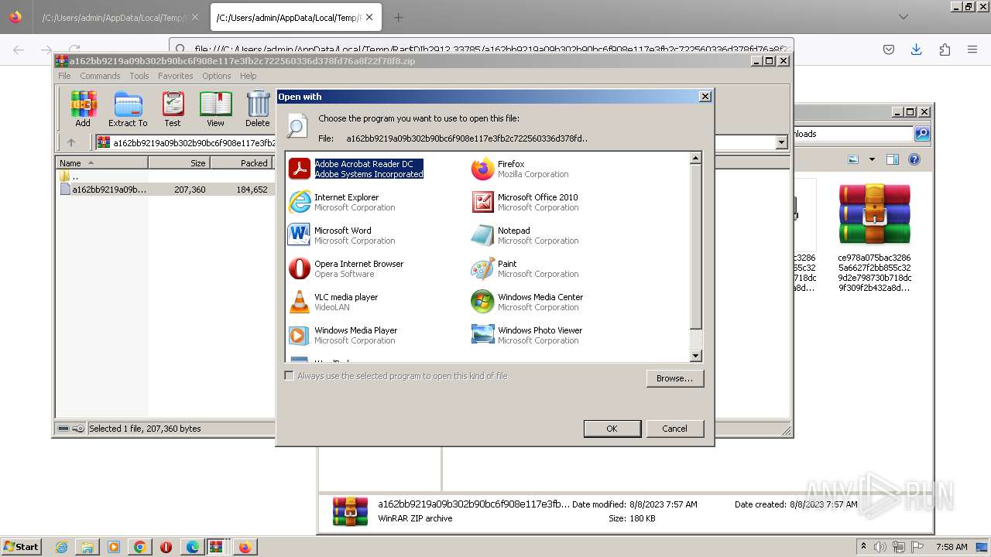Click Browse... button in dialog
Screen dimensions: 991x557
pos(674,378)
